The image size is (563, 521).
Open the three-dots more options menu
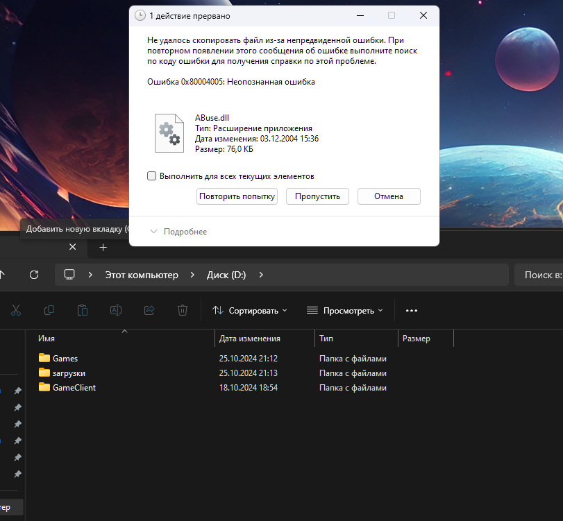(x=412, y=311)
